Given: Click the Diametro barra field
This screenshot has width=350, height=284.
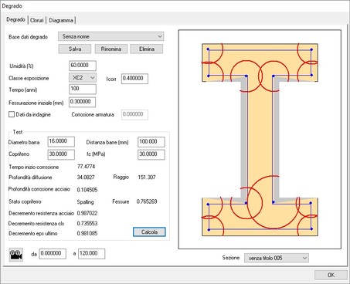Looking at the screenshot, I should coord(61,142).
